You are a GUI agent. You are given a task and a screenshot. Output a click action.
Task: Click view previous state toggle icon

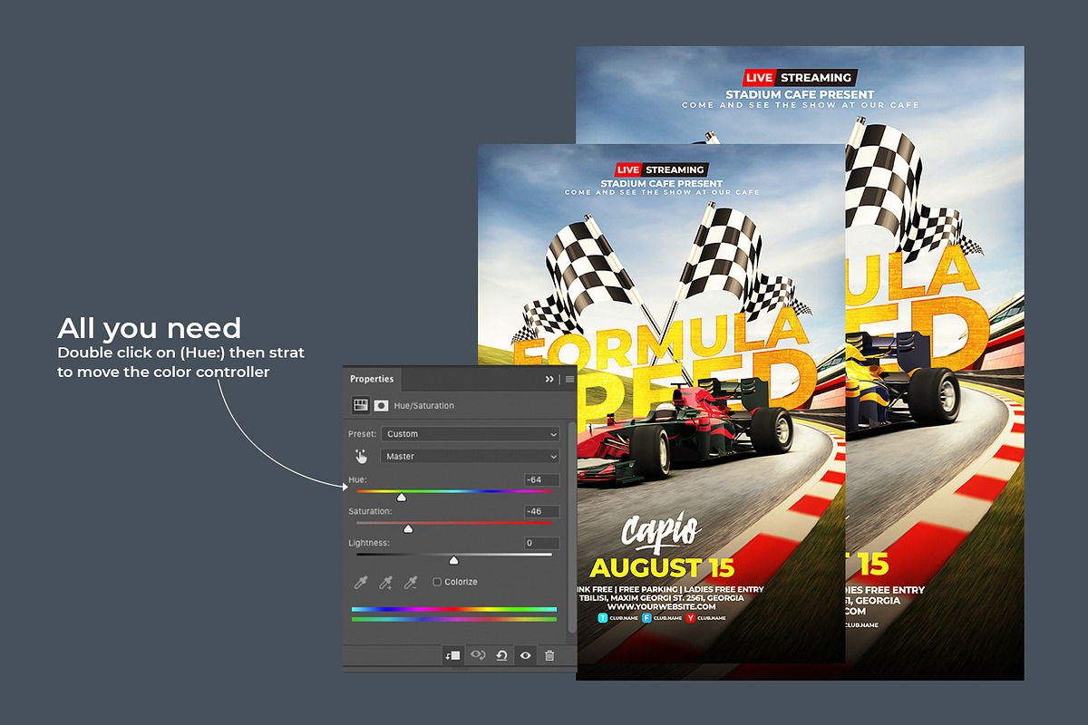click(x=478, y=655)
